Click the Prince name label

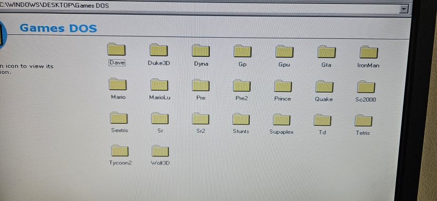(x=282, y=99)
